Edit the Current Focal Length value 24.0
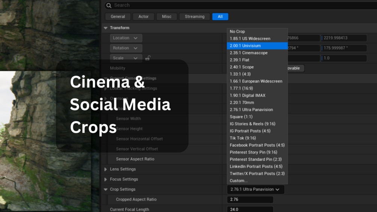 click(250, 209)
